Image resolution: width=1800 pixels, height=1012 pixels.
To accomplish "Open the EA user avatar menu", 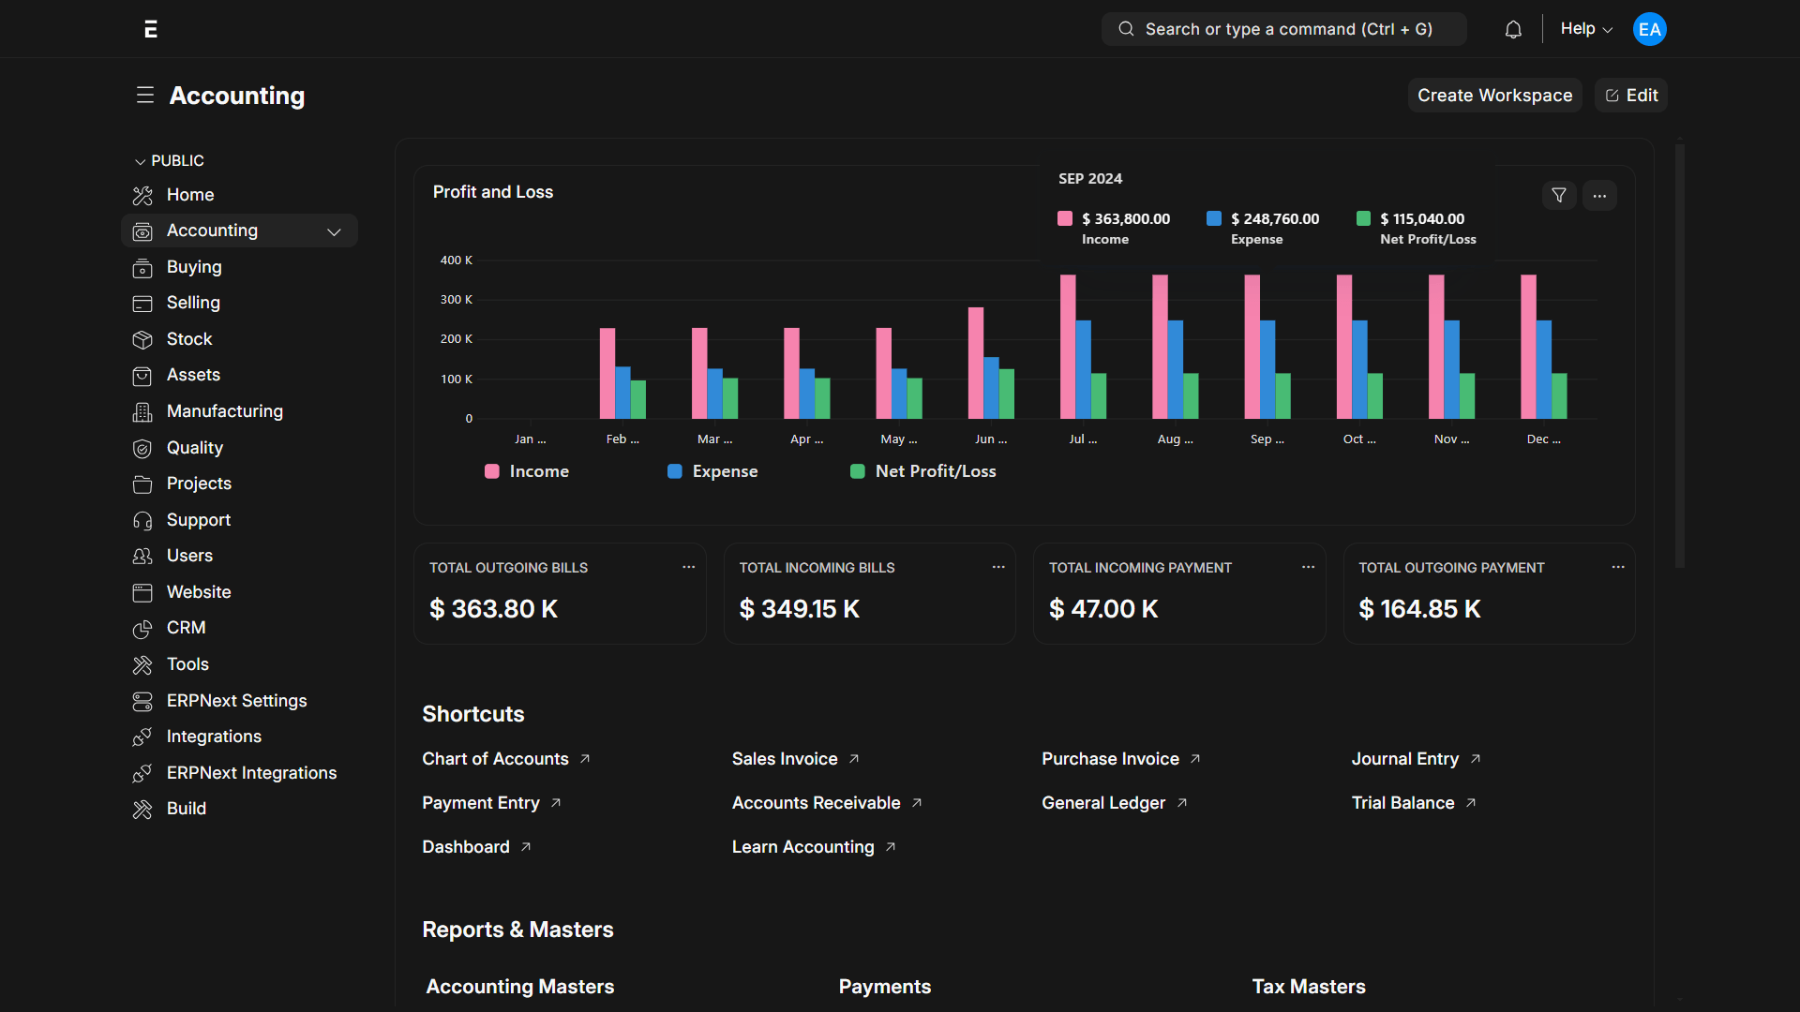I will tap(1649, 29).
